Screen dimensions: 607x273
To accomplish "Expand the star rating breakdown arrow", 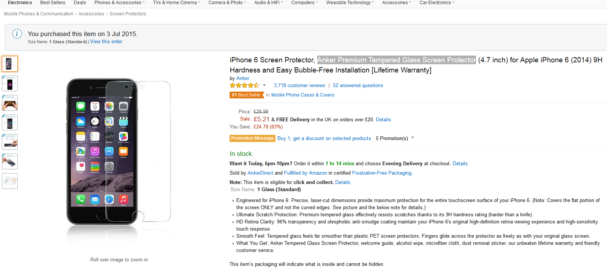I will (x=264, y=85).
